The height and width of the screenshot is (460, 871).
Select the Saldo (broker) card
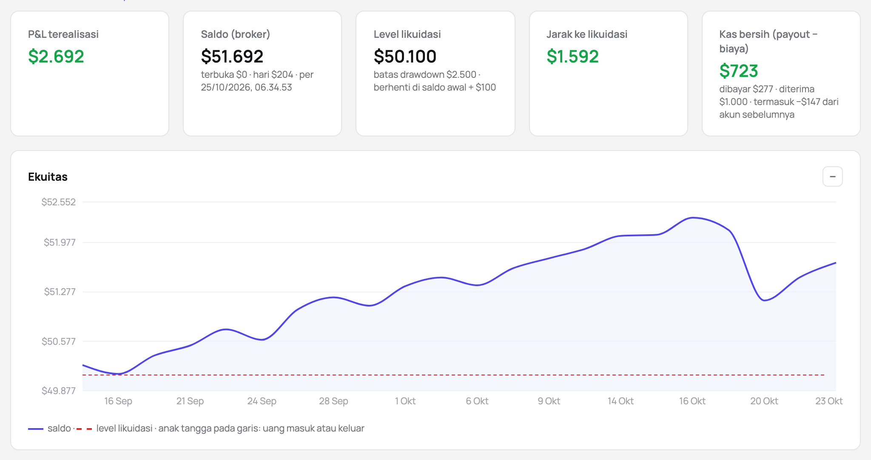[x=262, y=74]
